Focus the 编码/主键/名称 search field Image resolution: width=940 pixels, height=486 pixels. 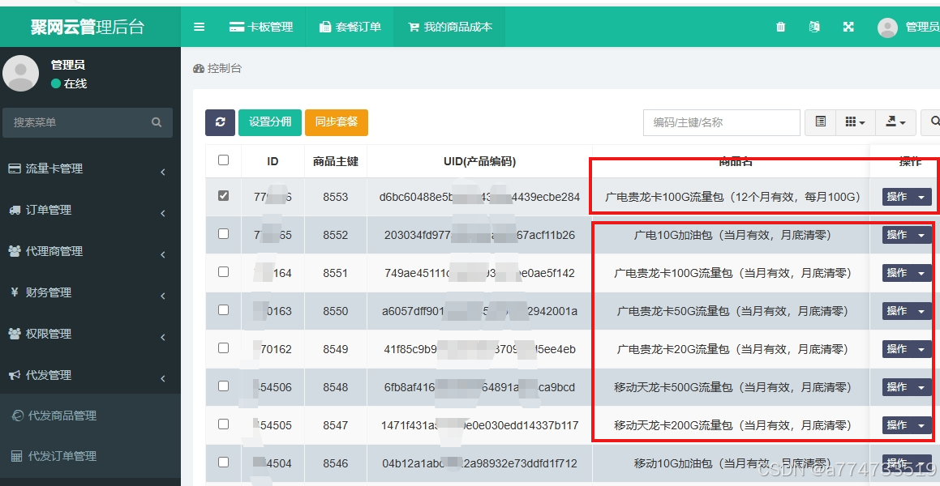[x=722, y=122]
